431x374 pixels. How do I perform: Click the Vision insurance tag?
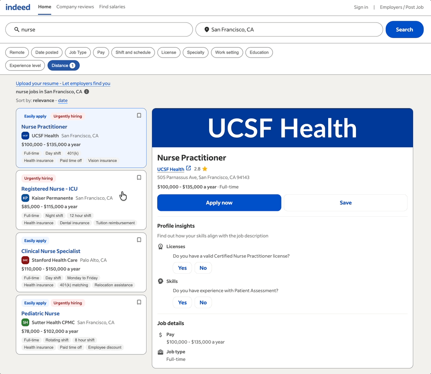(x=102, y=161)
